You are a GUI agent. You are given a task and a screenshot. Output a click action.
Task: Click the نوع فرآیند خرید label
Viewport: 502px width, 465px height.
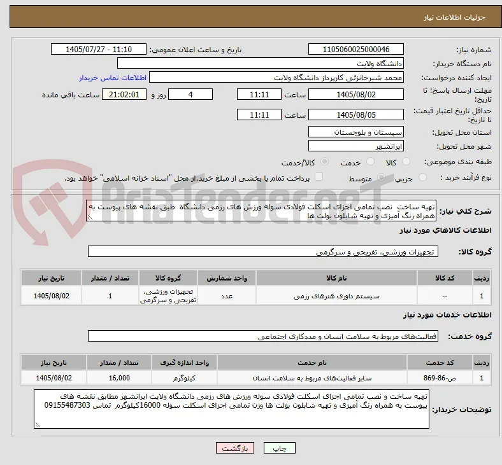point(466,177)
